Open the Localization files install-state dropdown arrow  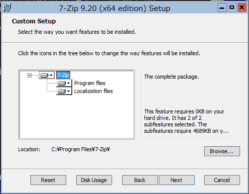[x=69, y=91]
